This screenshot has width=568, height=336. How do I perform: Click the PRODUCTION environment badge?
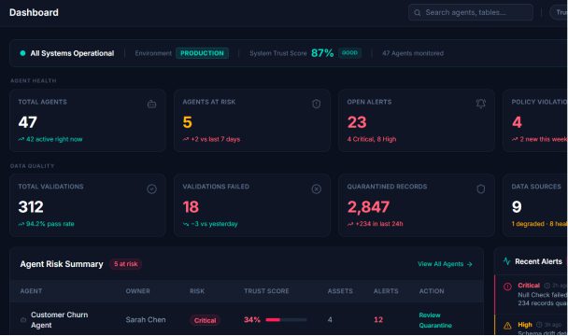click(202, 53)
